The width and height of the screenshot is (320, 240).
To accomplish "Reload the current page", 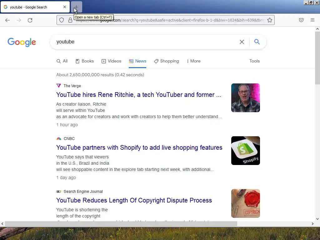I will tap(30, 20).
